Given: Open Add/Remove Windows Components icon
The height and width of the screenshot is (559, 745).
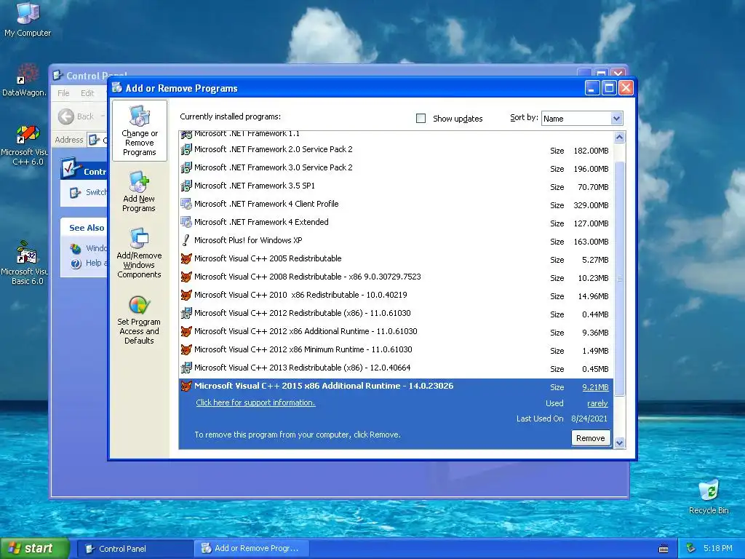Looking at the screenshot, I should point(139,253).
